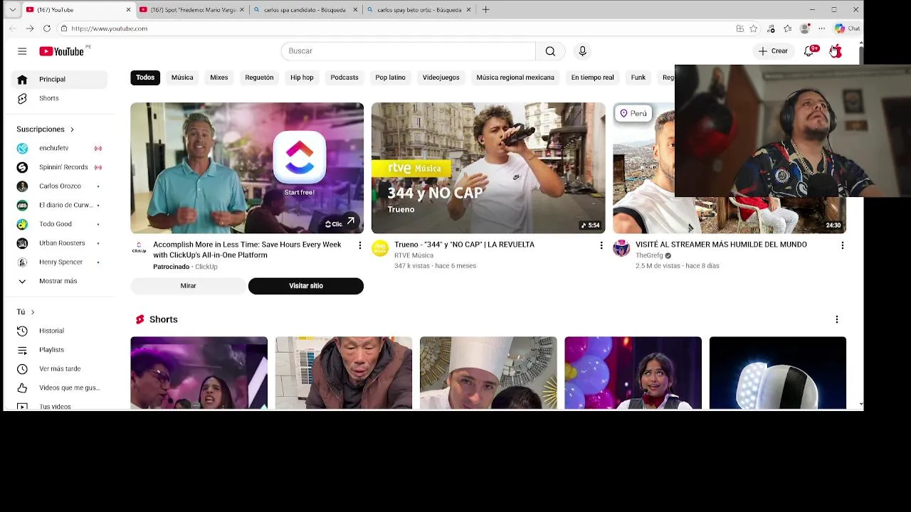Select Música regional mexicana chip
Image resolution: width=911 pixels, height=512 pixels.
pyautogui.click(x=515, y=78)
